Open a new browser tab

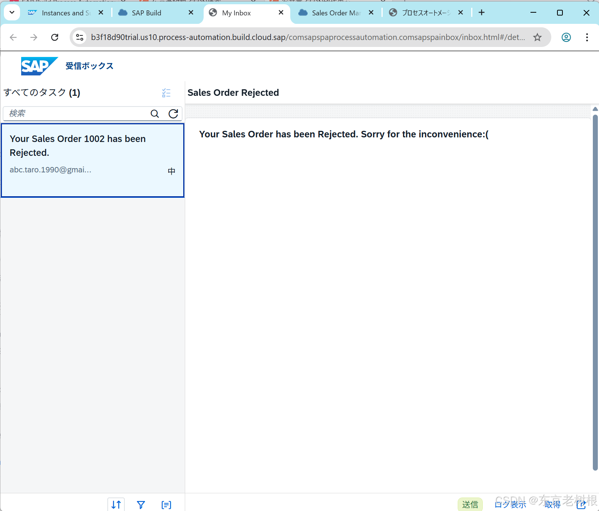pos(482,13)
